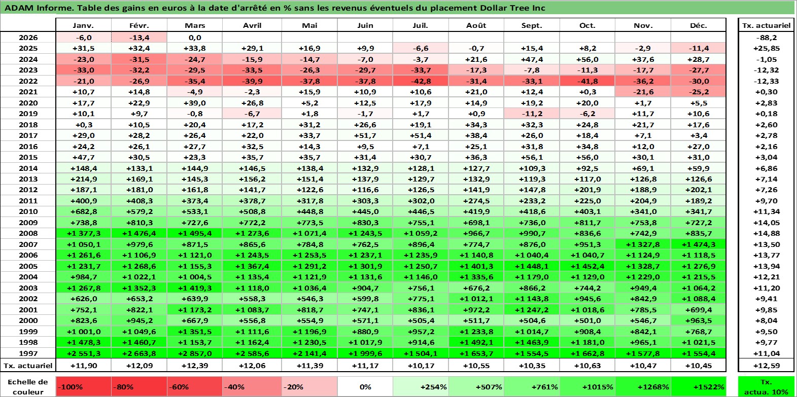The height and width of the screenshot is (397, 797).
Task: Click the +1 495,4 cell for Mars 2008
Action: (195, 233)
